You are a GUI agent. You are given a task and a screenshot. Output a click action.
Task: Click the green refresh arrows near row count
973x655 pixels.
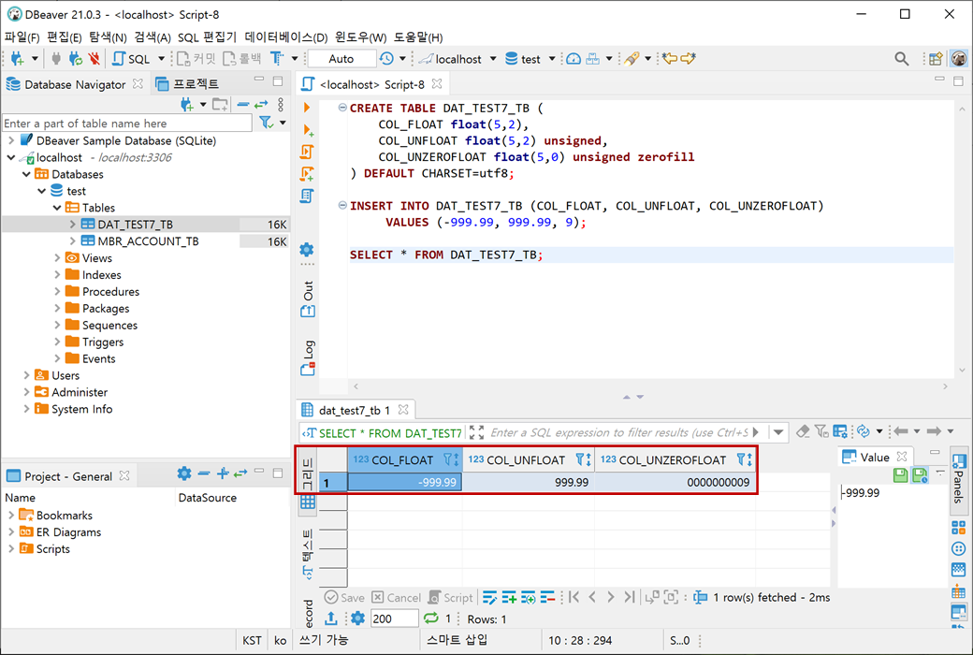[x=430, y=619]
